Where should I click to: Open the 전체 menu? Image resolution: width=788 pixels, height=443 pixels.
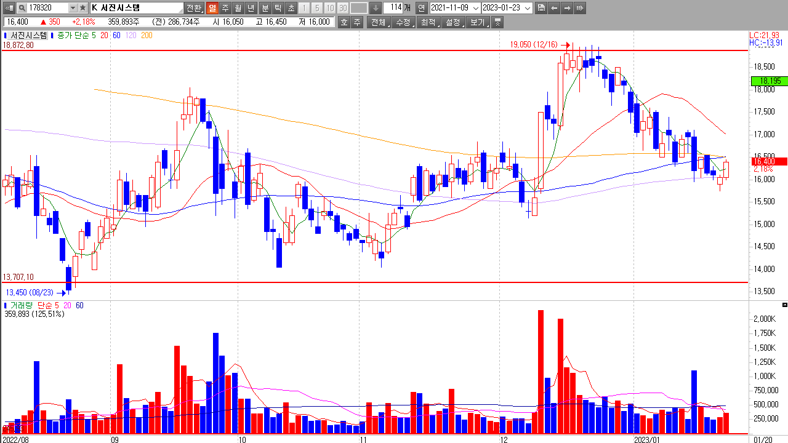click(378, 22)
